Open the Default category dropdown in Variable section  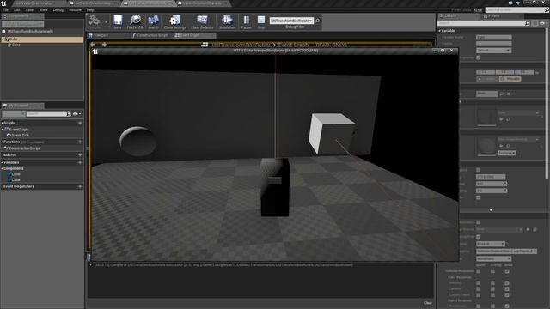493,51
